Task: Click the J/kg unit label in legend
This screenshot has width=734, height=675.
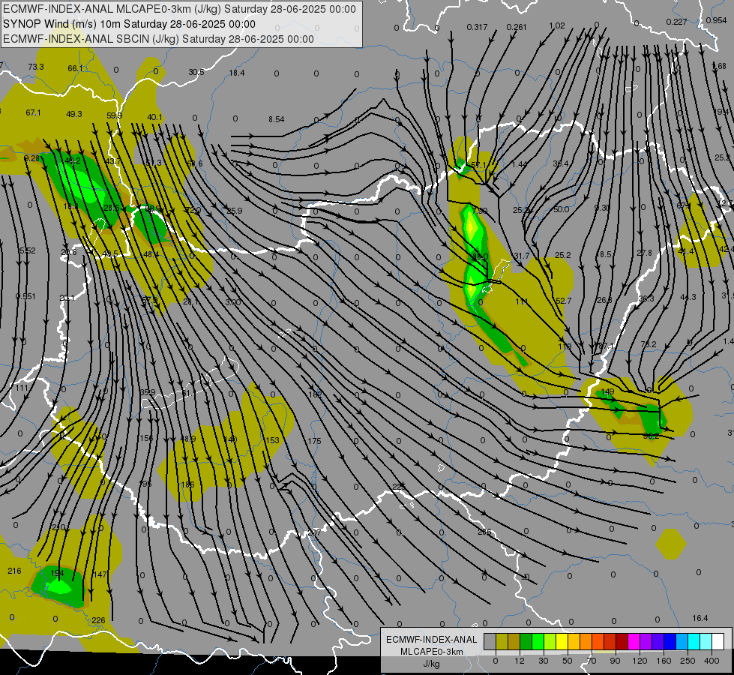Action: (x=432, y=664)
